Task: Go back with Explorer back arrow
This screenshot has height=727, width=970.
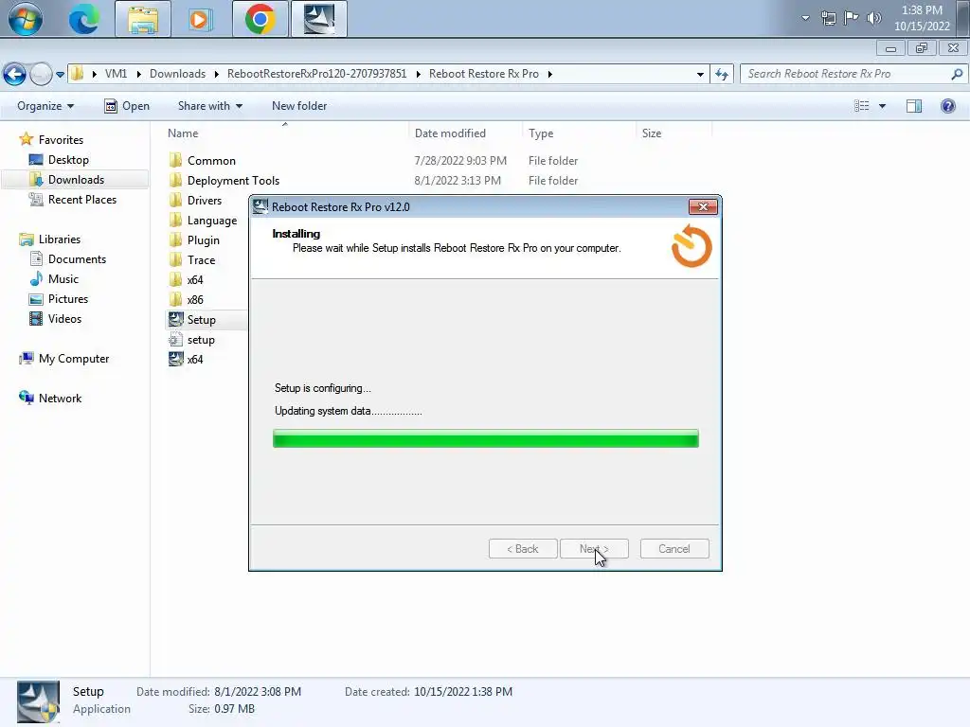Action: [15, 74]
